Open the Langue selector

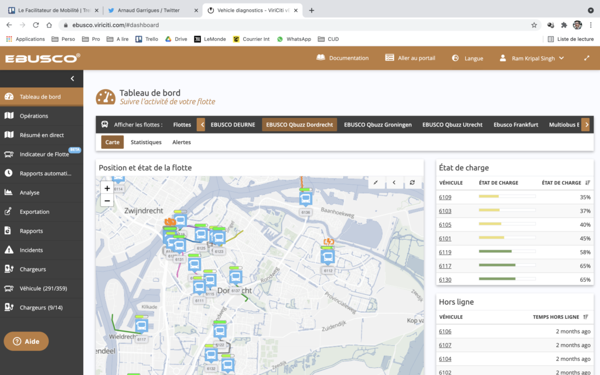point(467,58)
